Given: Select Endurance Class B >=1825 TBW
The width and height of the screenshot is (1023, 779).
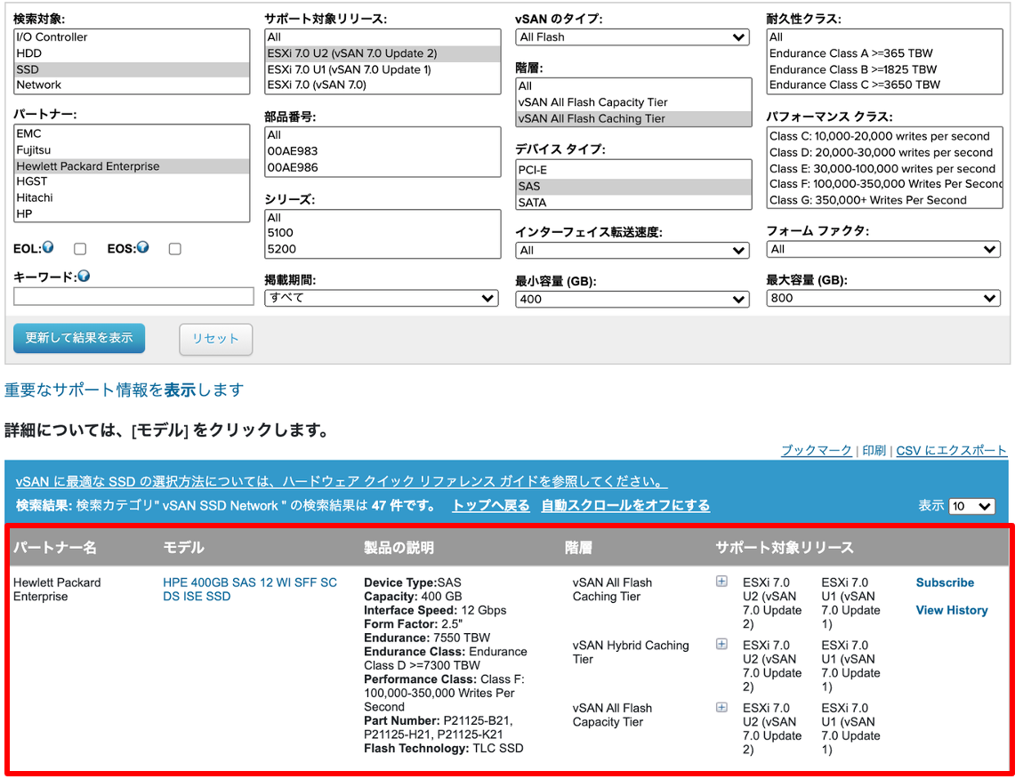Looking at the screenshot, I should 885,69.
